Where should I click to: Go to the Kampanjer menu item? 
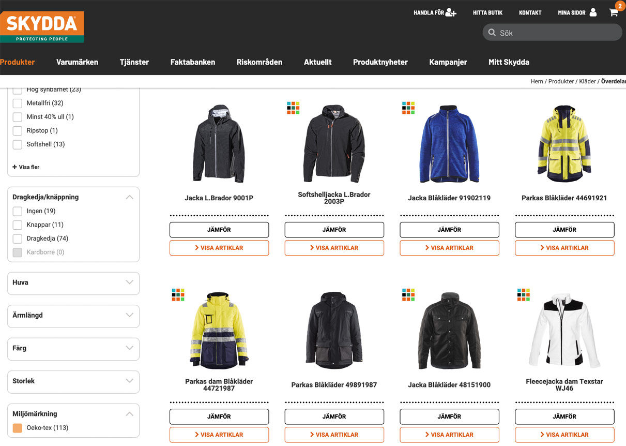[448, 62]
